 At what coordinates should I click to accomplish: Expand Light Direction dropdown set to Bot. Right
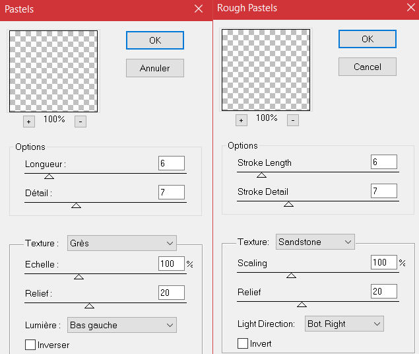pos(343,324)
